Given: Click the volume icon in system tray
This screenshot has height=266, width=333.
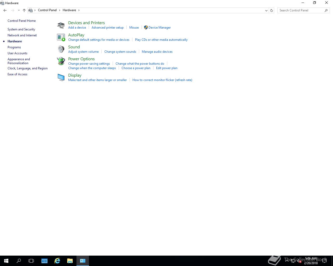Looking at the screenshot, I should [299, 261].
